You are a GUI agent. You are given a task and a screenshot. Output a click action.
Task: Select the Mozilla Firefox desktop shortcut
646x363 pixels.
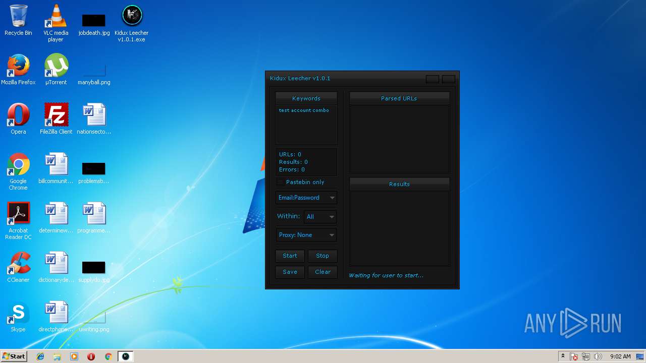click(18, 70)
